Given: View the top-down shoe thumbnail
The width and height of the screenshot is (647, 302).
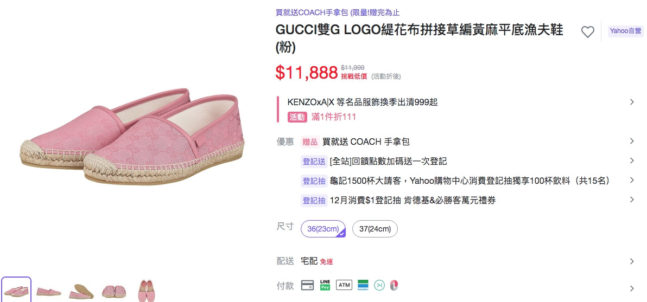Looking at the screenshot, I should [x=147, y=291].
